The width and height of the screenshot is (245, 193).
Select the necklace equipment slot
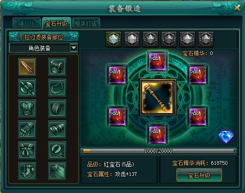pos(57,87)
